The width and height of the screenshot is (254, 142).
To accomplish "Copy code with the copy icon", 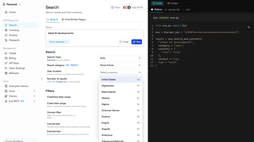I will coord(249,27).
